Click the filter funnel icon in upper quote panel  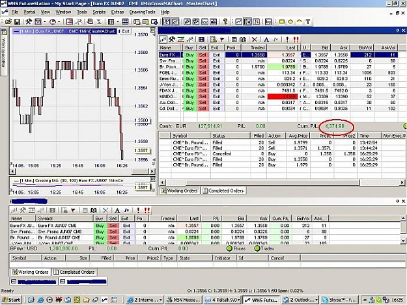pyautogui.click(x=222, y=40)
